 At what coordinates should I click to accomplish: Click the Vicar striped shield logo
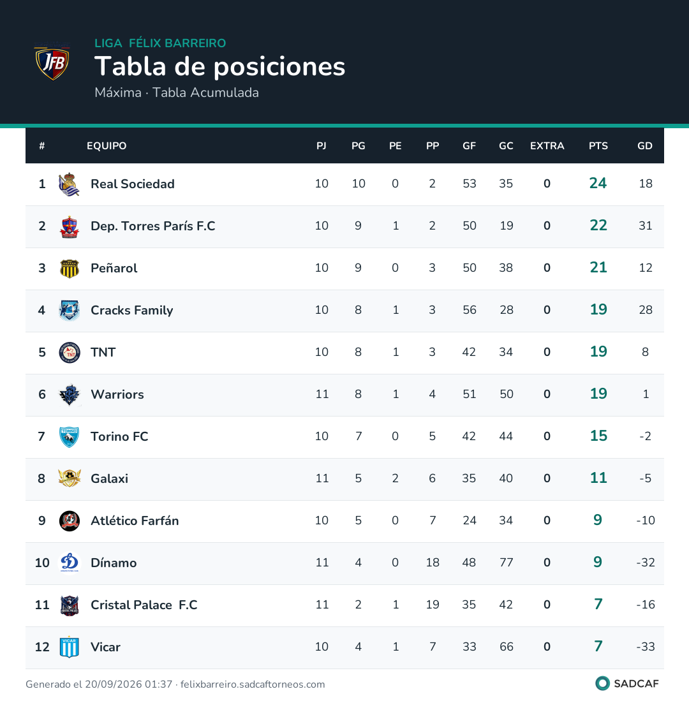pos(70,647)
